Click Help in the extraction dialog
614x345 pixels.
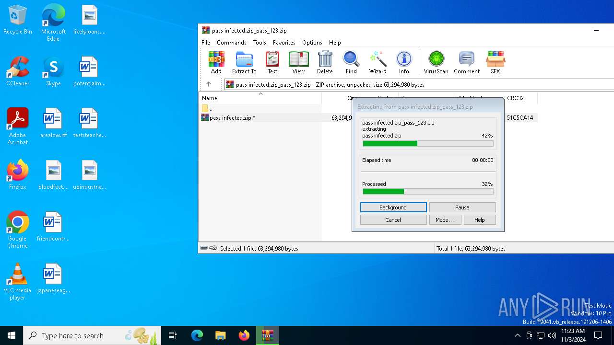pyautogui.click(x=480, y=220)
